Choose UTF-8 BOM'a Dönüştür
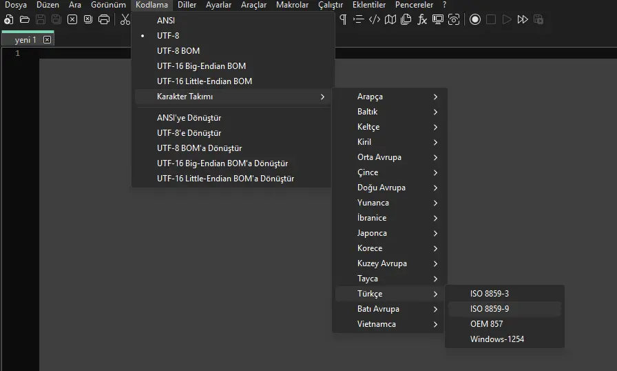617x371 pixels. [233, 148]
